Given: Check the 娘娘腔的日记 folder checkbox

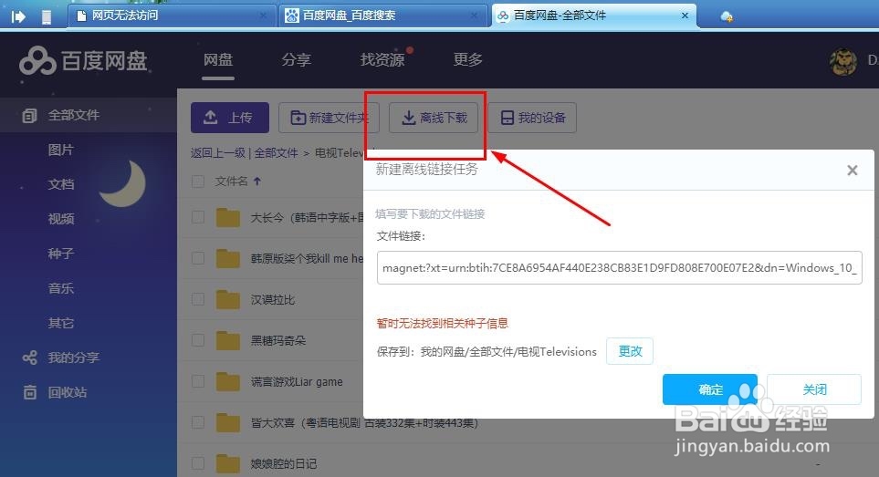Looking at the screenshot, I should [x=198, y=463].
